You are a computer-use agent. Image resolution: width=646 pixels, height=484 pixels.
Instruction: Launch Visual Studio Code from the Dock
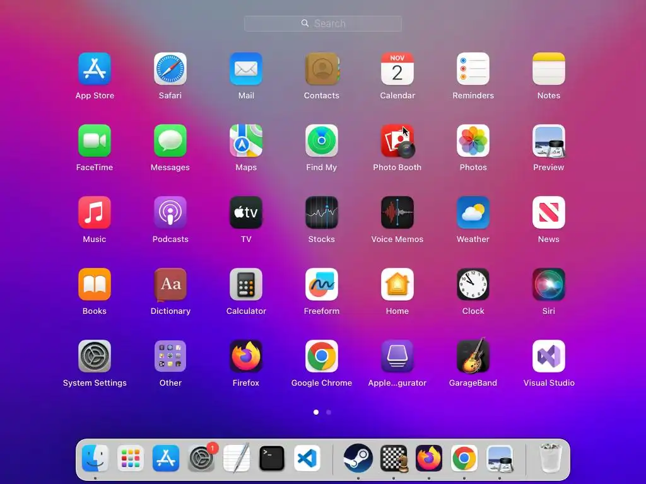[307, 459]
